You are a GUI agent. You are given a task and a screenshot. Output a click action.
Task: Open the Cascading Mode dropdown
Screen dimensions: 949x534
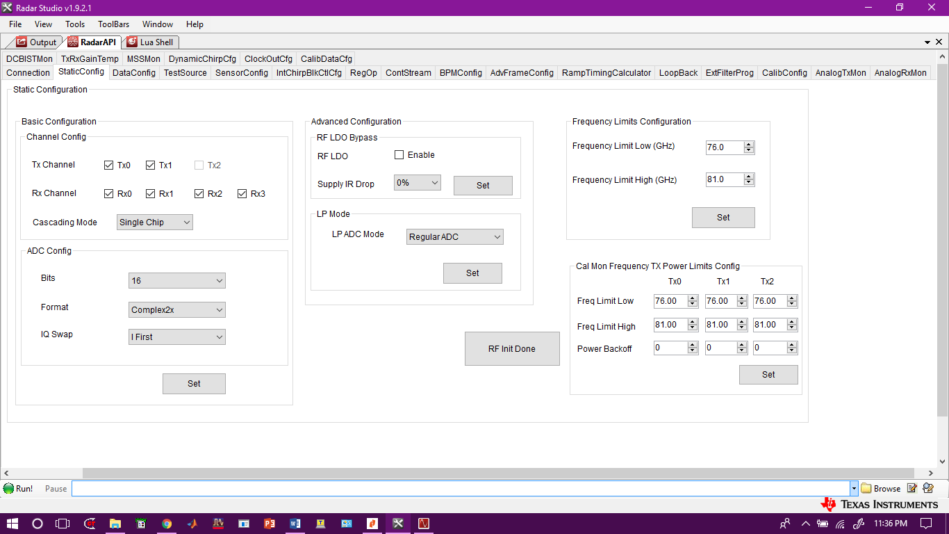coord(154,222)
